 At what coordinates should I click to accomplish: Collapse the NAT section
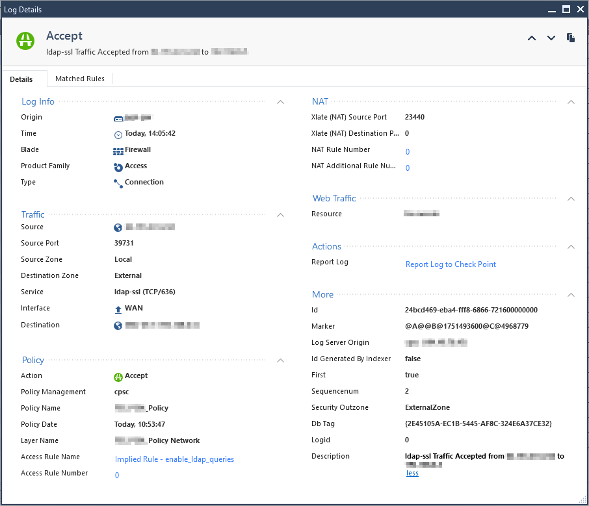[x=571, y=102]
